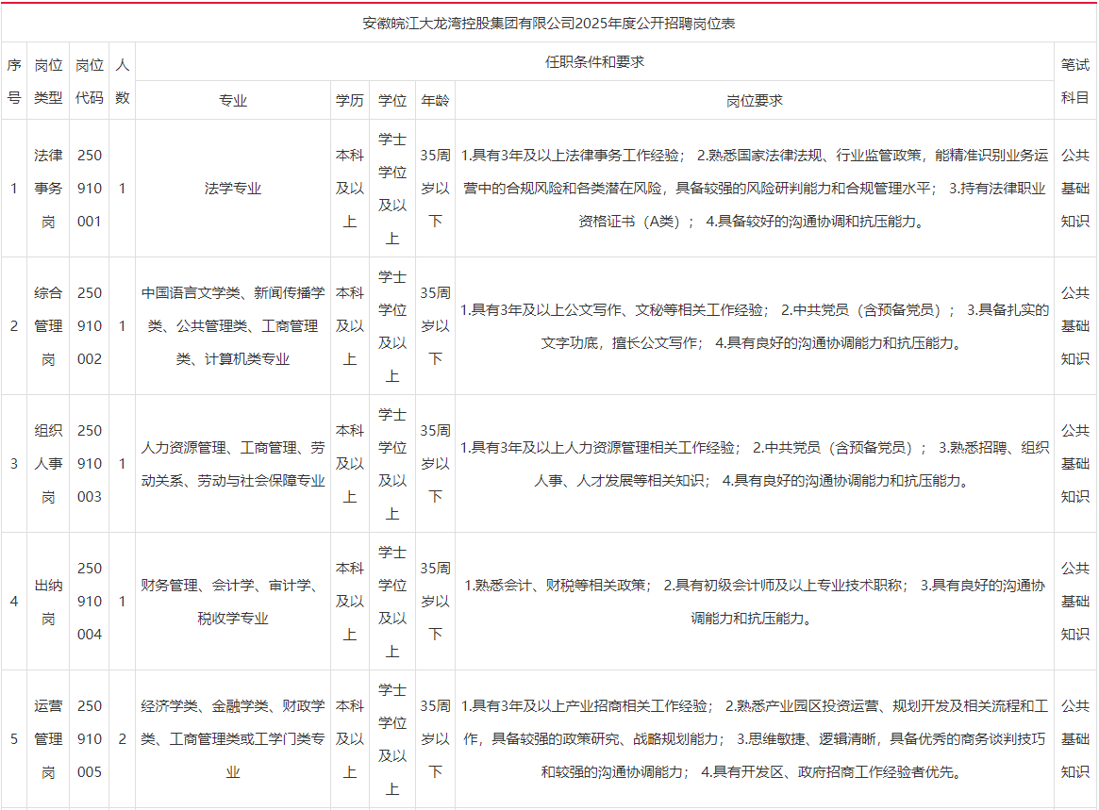Image resolution: width=1099 pixels, height=810 pixels.
Task: Click the 财务管理、会计学 major cell
Action: coord(233,602)
